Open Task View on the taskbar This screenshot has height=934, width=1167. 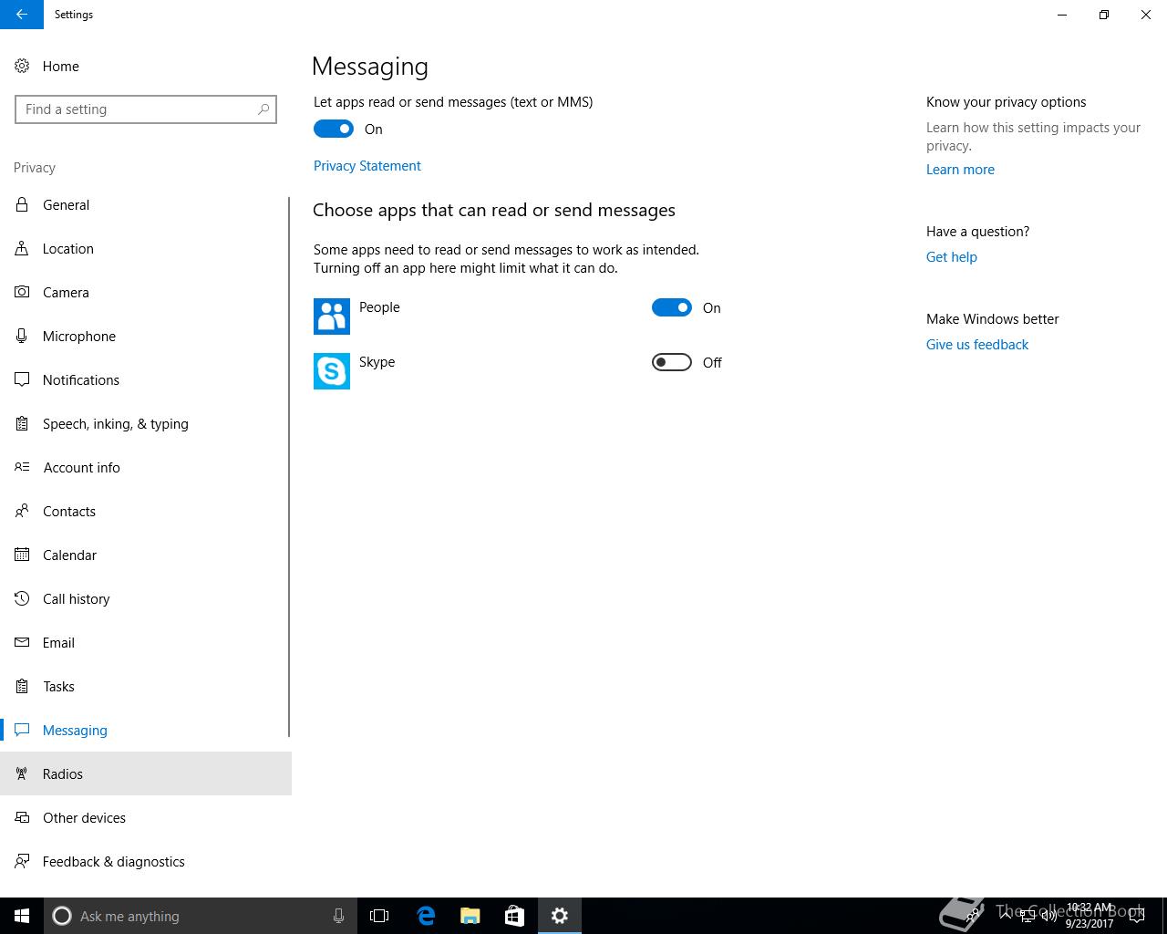[x=379, y=916]
